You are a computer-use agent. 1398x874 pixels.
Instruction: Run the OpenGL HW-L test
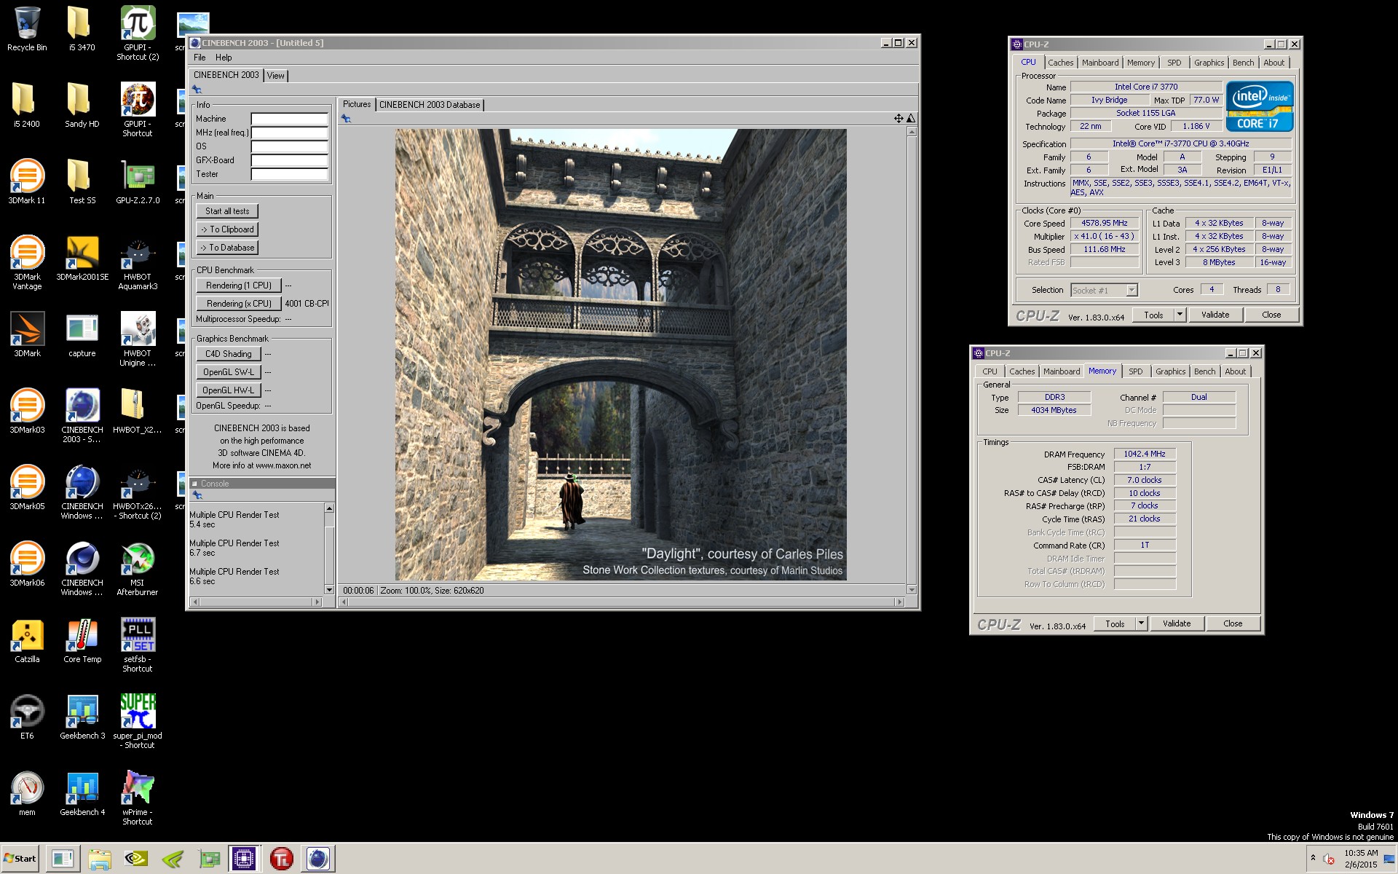229,390
